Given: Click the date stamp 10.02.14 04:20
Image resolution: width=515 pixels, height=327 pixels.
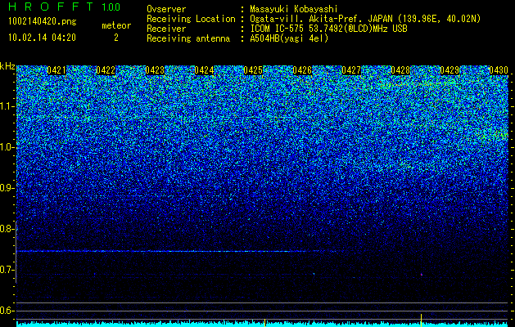Looking at the screenshot, I should pos(42,38).
